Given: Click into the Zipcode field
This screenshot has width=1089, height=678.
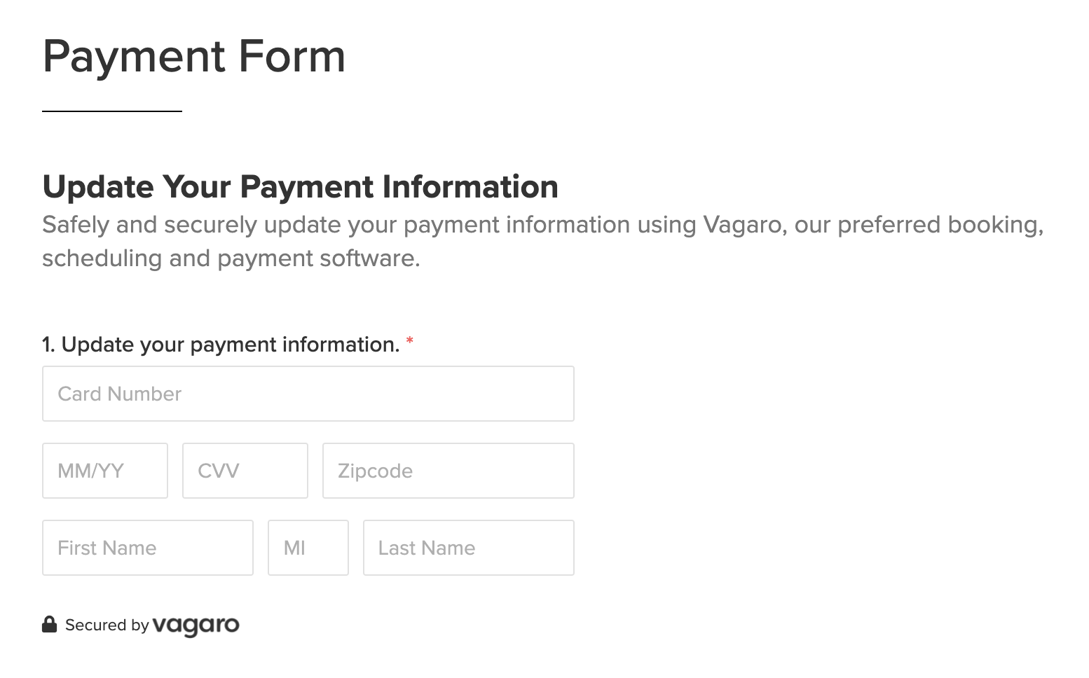Looking at the screenshot, I should pos(448,471).
